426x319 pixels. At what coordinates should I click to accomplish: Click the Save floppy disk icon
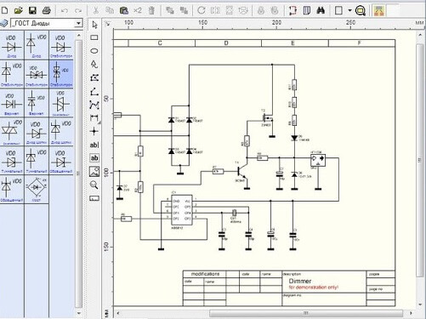click(32, 11)
